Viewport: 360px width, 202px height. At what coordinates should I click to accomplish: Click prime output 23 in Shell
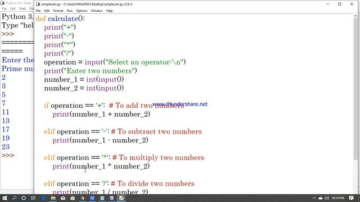point(6,147)
